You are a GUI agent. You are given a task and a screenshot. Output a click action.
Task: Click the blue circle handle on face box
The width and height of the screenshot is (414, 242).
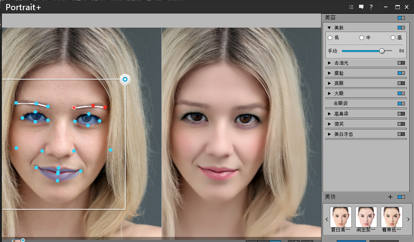[x=125, y=79]
